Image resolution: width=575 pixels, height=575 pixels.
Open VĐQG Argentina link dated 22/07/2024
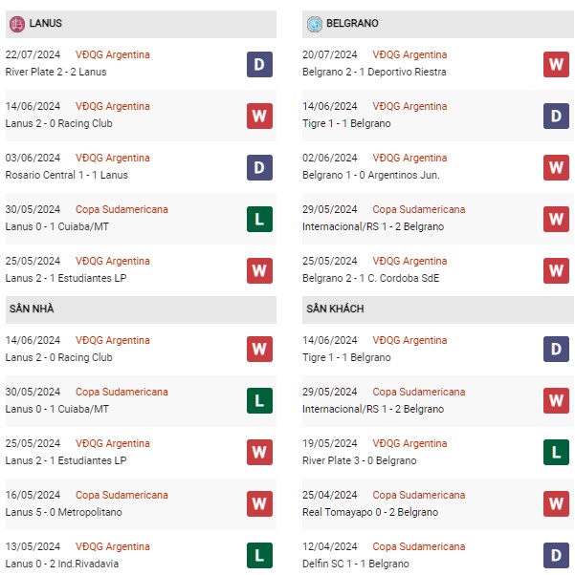pos(113,54)
